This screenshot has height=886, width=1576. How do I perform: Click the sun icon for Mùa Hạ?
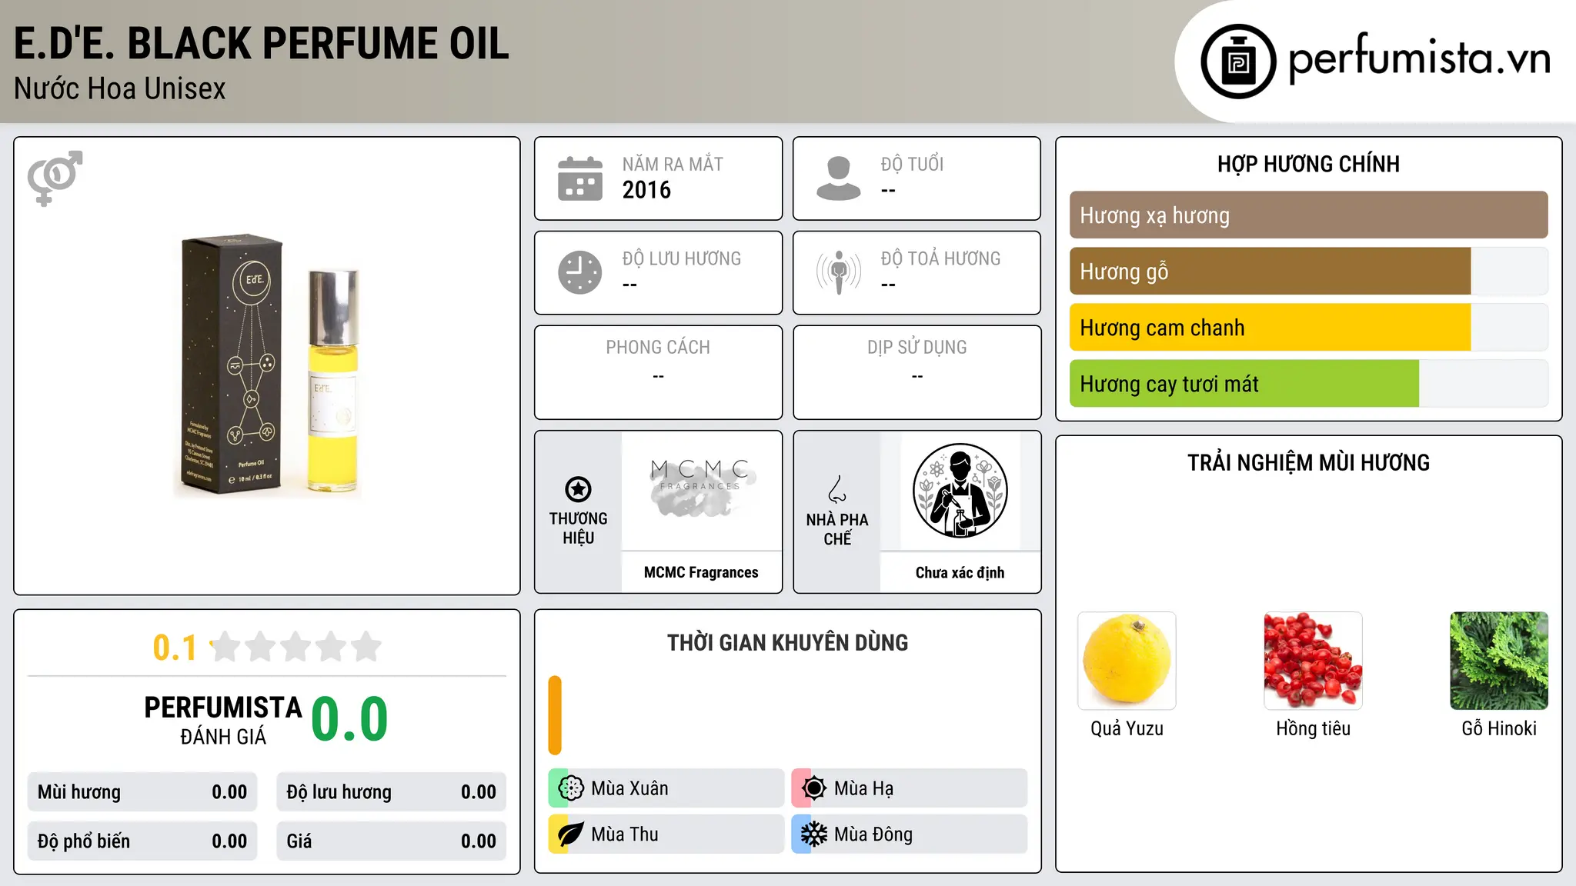[814, 788]
